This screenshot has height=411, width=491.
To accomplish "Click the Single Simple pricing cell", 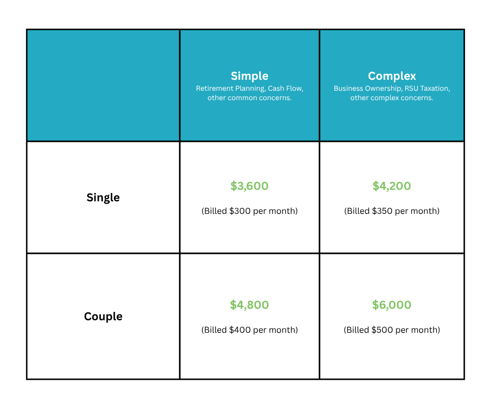I will [249, 197].
